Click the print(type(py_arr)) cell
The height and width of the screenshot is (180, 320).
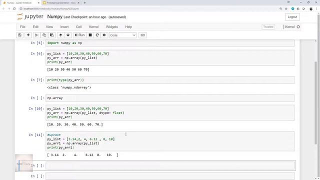170,80
